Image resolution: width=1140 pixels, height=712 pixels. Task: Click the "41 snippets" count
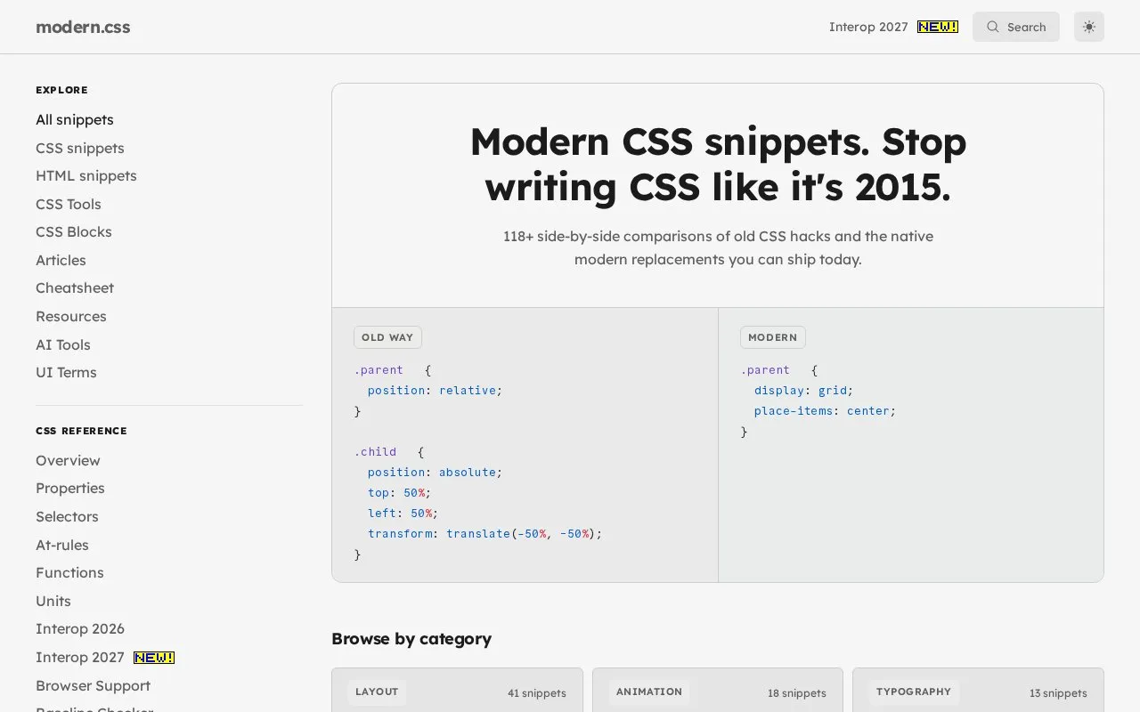tap(537, 693)
